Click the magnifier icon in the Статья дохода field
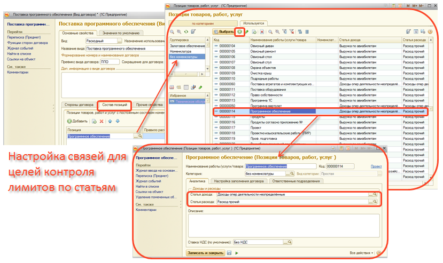 [x=375, y=195]
